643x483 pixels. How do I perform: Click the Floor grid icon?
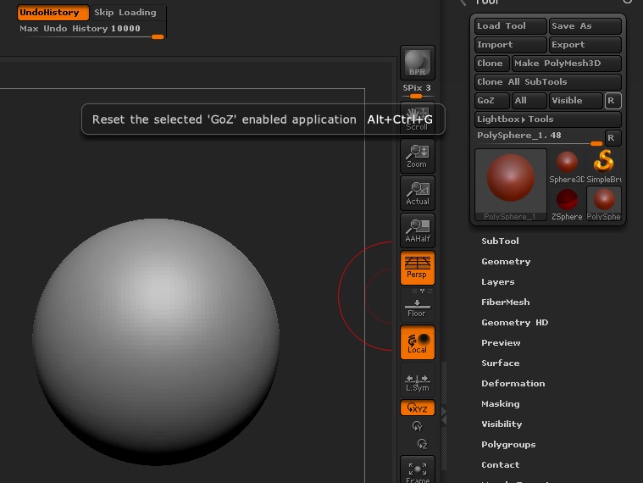[x=417, y=305]
